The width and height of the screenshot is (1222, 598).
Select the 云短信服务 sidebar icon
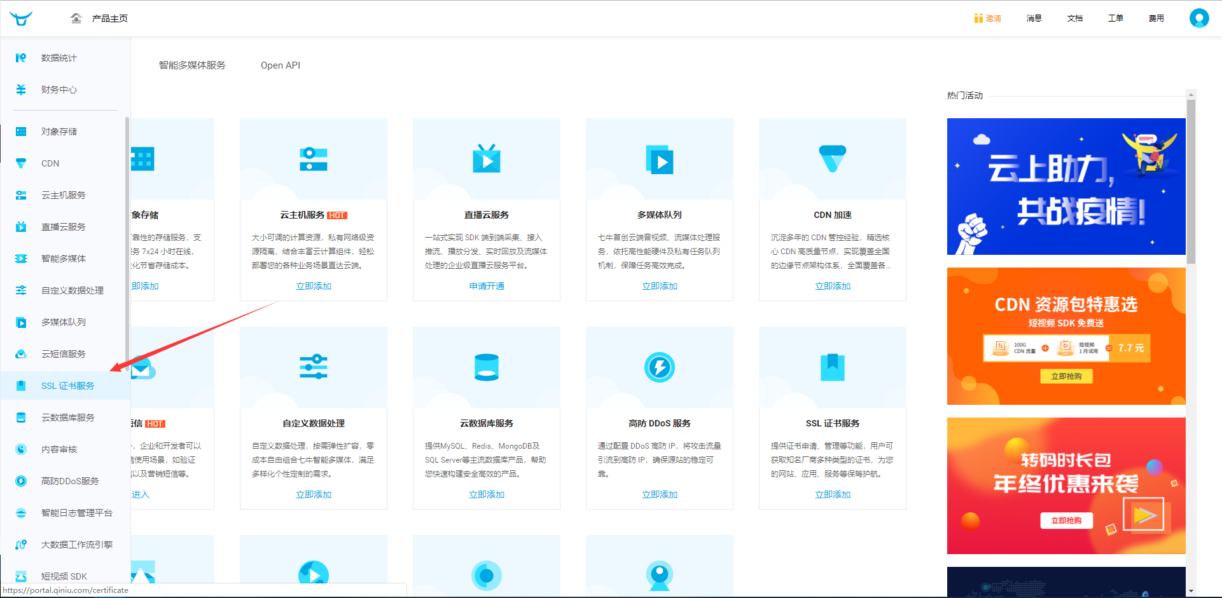tap(21, 354)
